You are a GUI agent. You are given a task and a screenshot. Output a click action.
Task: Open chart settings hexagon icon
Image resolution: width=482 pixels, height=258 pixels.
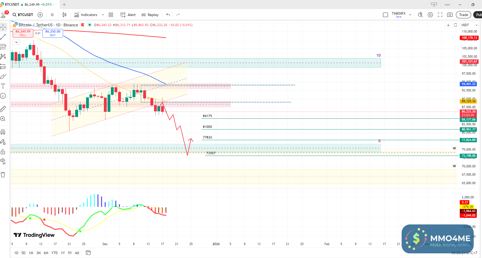coord(430,15)
